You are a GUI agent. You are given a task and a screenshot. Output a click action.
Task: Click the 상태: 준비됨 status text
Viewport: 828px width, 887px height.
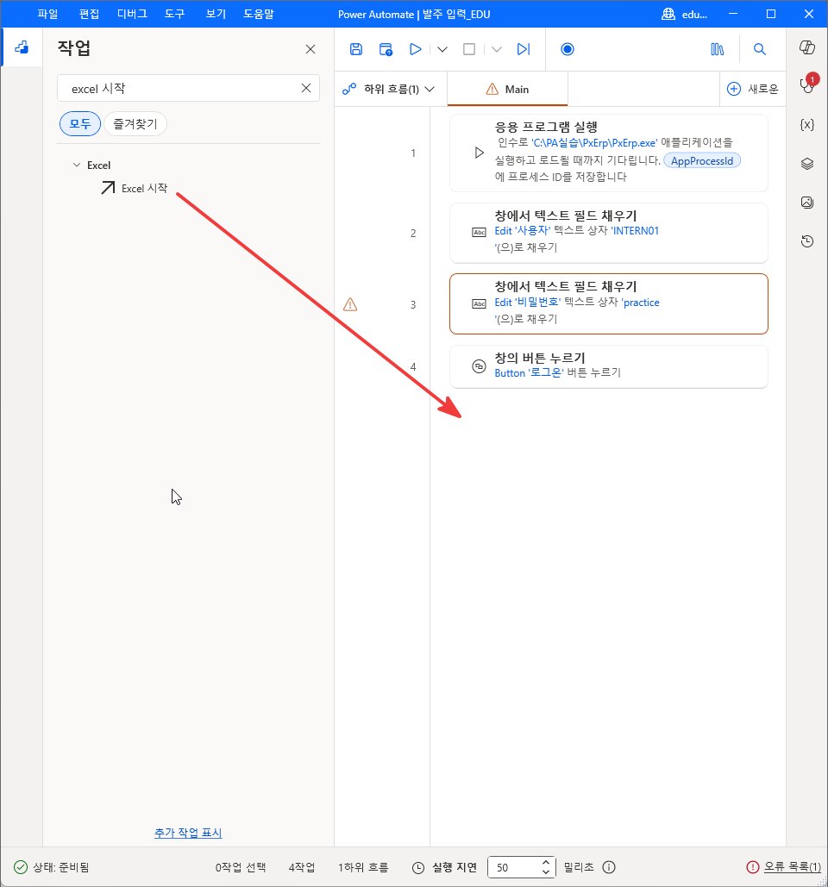tap(60, 867)
